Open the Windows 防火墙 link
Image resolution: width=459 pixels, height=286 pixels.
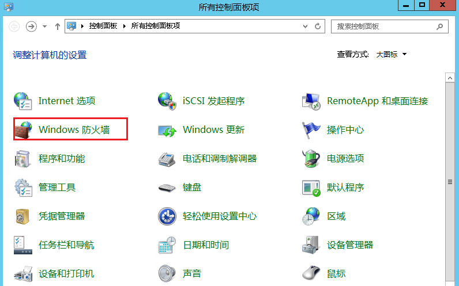[74, 129]
